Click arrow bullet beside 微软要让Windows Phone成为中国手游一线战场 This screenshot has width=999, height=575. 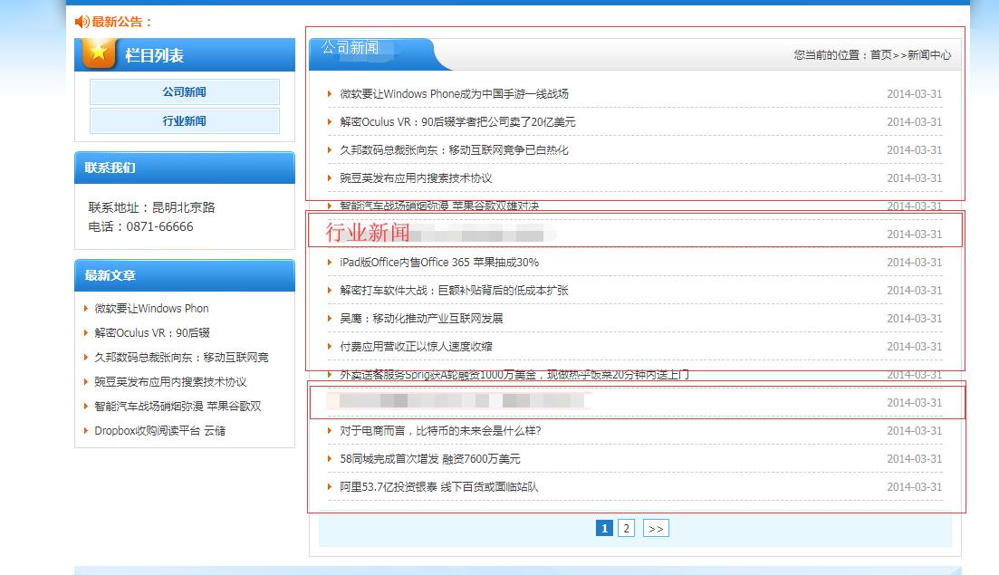point(331,94)
